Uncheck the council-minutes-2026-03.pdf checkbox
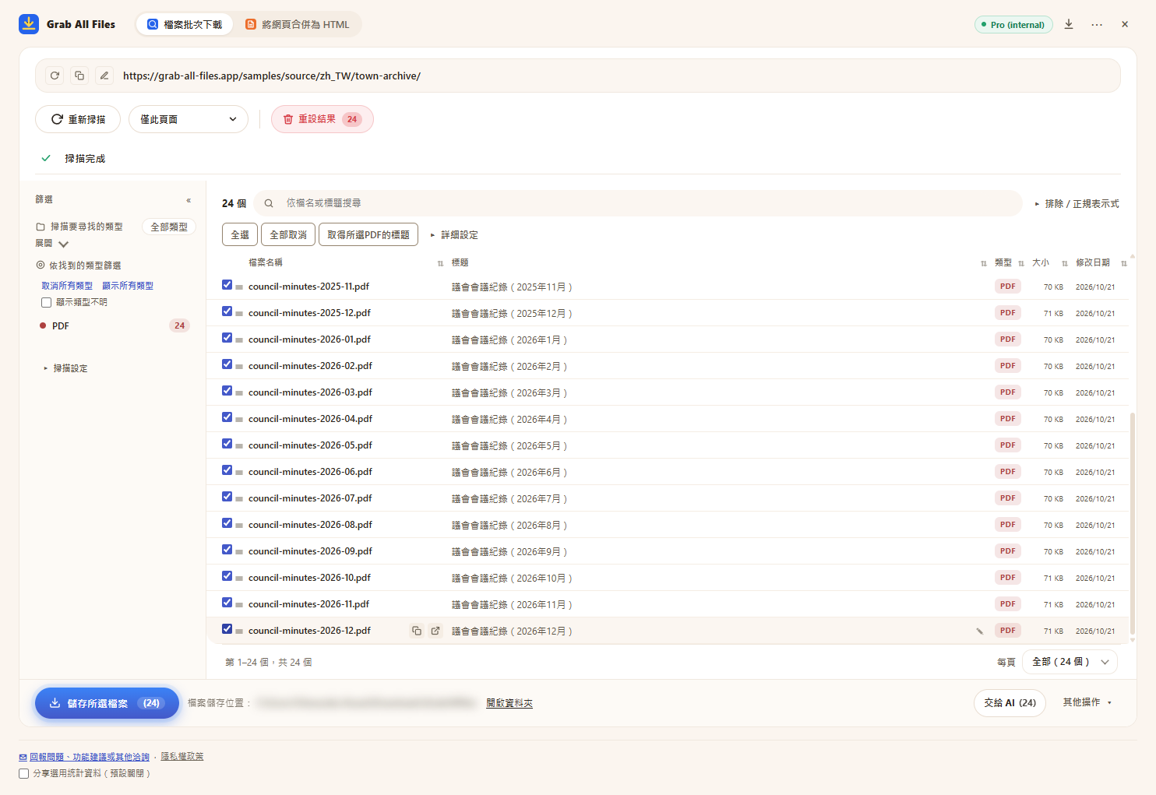Screen dimensions: 1156x795 pos(227,391)
